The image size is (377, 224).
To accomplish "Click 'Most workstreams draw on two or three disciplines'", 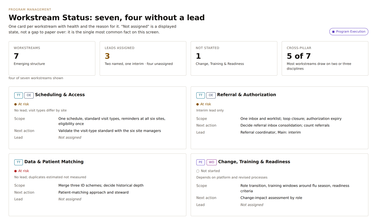I will click(x=319, y=66).
